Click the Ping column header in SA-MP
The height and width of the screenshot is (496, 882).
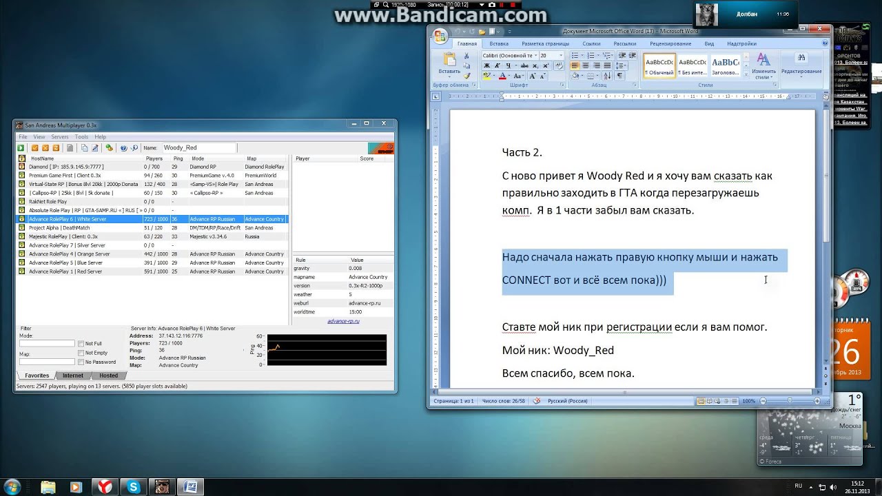pyautogui.click(x=178, y=158)
